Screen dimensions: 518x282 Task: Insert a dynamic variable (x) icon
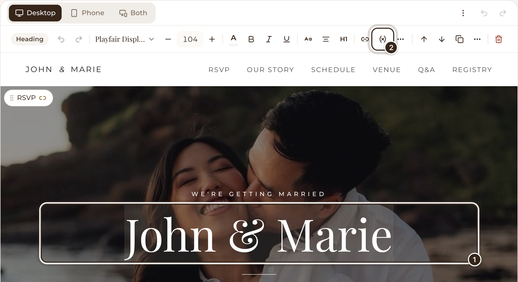click(x=383, y=39)
